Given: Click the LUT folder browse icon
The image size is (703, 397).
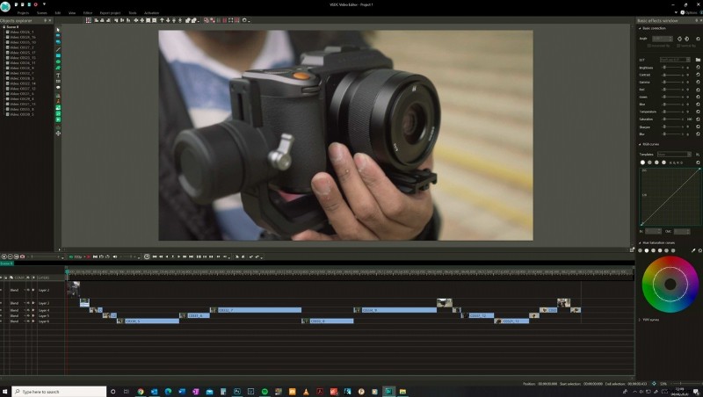Looking at the screenshot, I should pyautogui.click(x=698, y=60).
